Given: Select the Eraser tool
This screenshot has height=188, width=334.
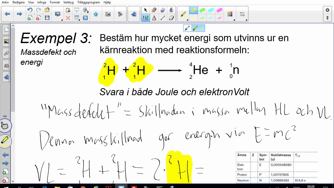Looking at the screenshot, I should pyautogui.click(x=171, y=18).
